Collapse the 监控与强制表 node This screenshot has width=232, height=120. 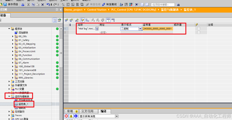9,96
